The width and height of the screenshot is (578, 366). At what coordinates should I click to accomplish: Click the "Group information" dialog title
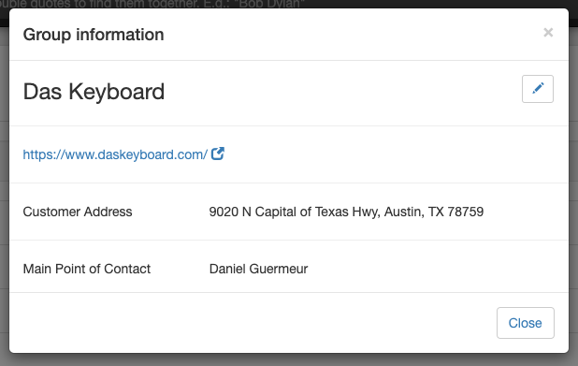[x=94, y=35]
